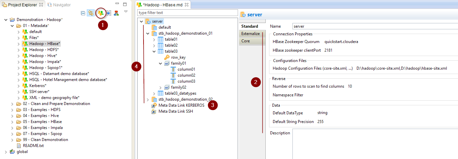Expand the Hadoop - HDFS metadata node
This screenshot has height=159, width=458.
(x=18, y=50)
